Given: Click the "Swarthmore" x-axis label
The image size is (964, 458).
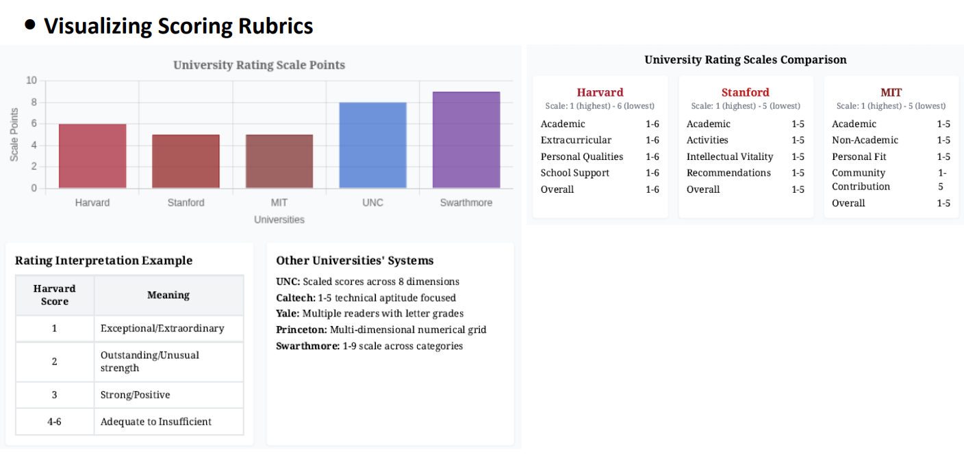Looking at the screenshot, I should tap(466, 202).
